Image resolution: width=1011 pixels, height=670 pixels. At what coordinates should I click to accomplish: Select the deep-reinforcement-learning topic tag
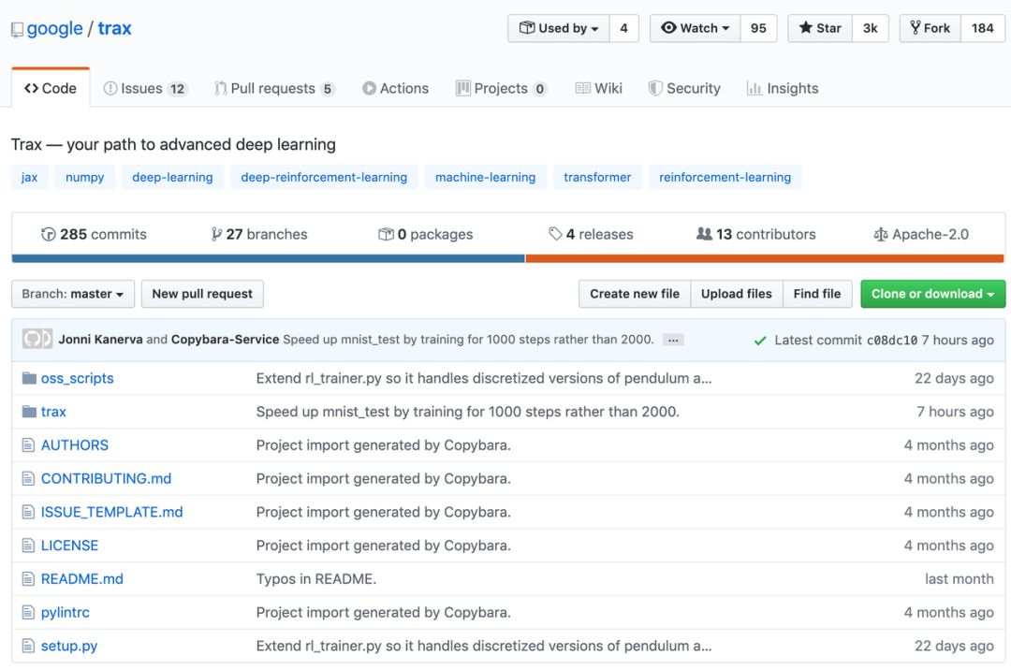324,177
